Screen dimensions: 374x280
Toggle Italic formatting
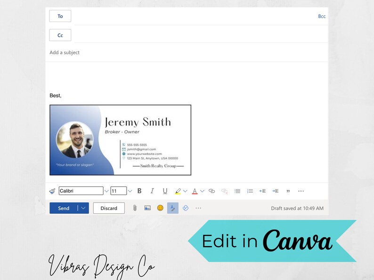click(x=152, y=191)
